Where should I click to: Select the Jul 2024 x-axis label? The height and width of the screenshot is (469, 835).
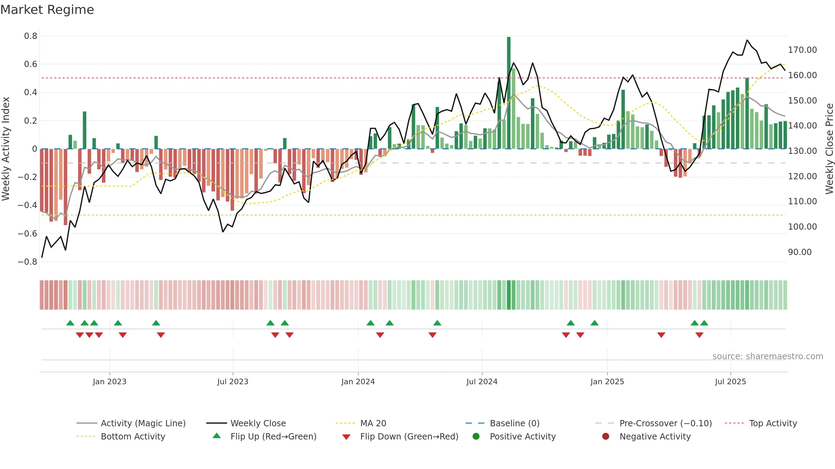click(482, 381)
